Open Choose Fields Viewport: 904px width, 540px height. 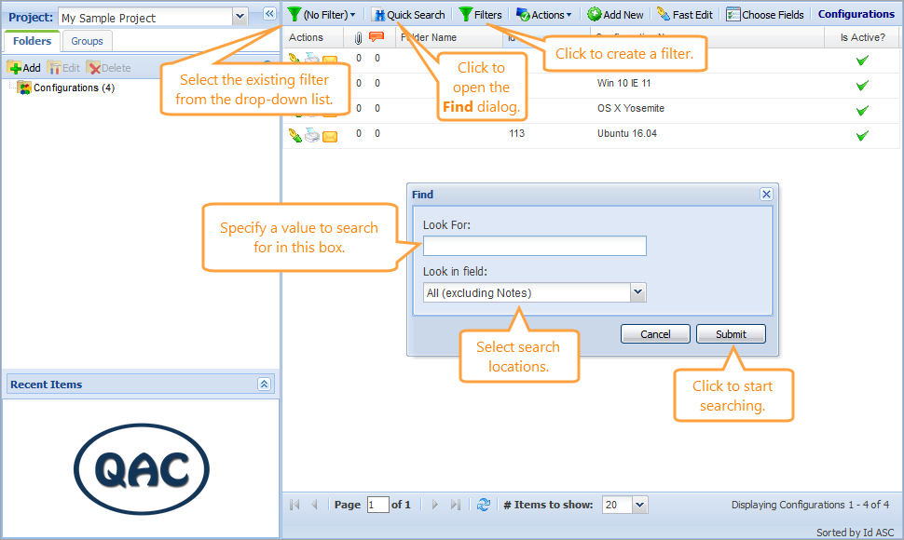coord(764,14)
